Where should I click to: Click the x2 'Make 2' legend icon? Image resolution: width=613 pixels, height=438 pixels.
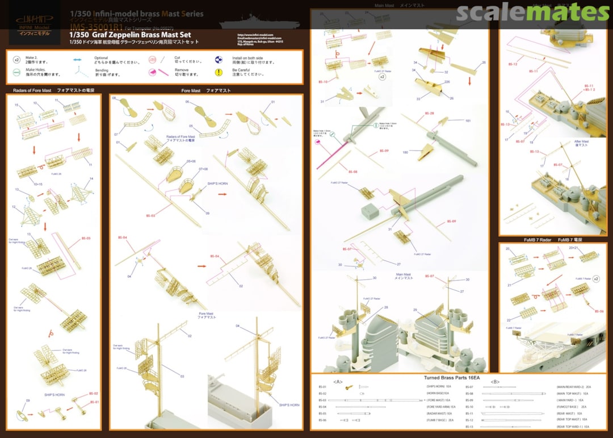pos(17,59)
